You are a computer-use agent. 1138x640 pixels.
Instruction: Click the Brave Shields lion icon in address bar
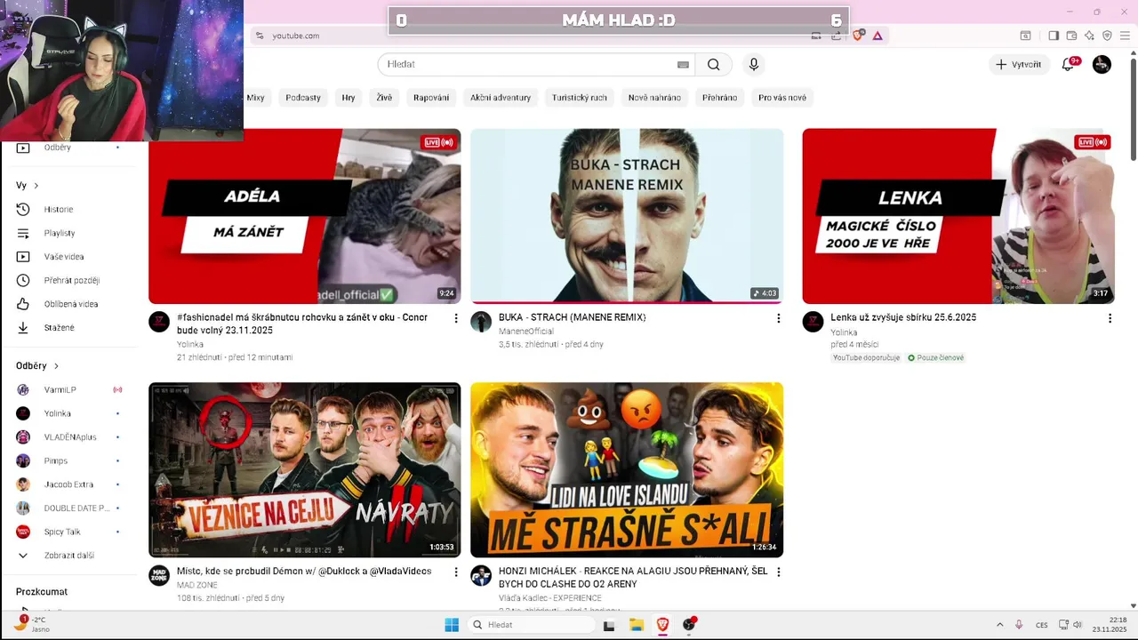[858, 36]
